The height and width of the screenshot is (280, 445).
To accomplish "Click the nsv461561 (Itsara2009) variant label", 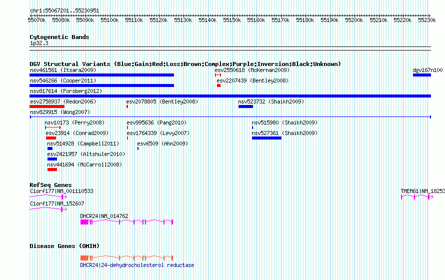I will pos(63,70).
